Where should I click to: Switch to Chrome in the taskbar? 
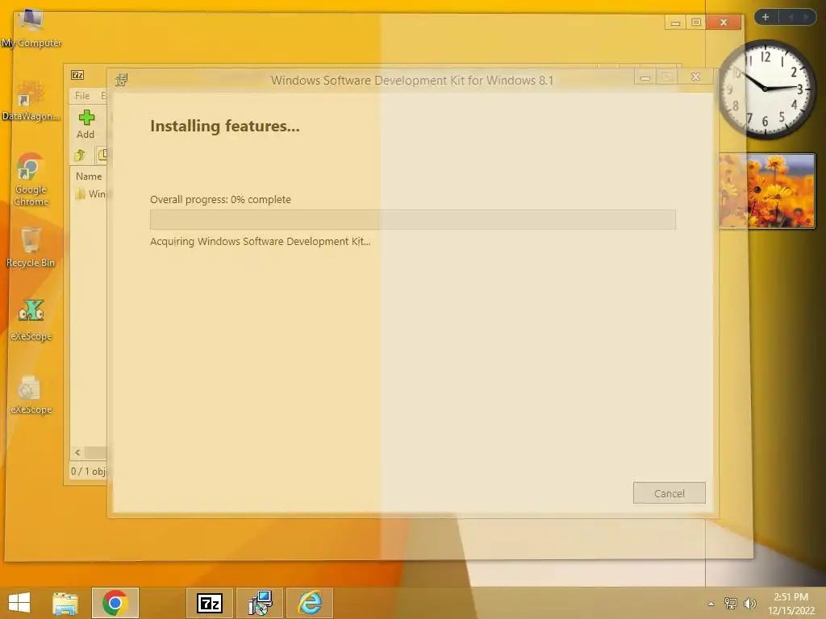pos(115,603)
